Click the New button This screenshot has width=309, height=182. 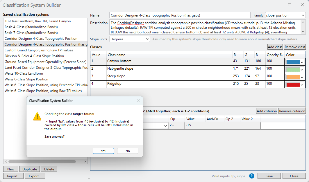11,169
